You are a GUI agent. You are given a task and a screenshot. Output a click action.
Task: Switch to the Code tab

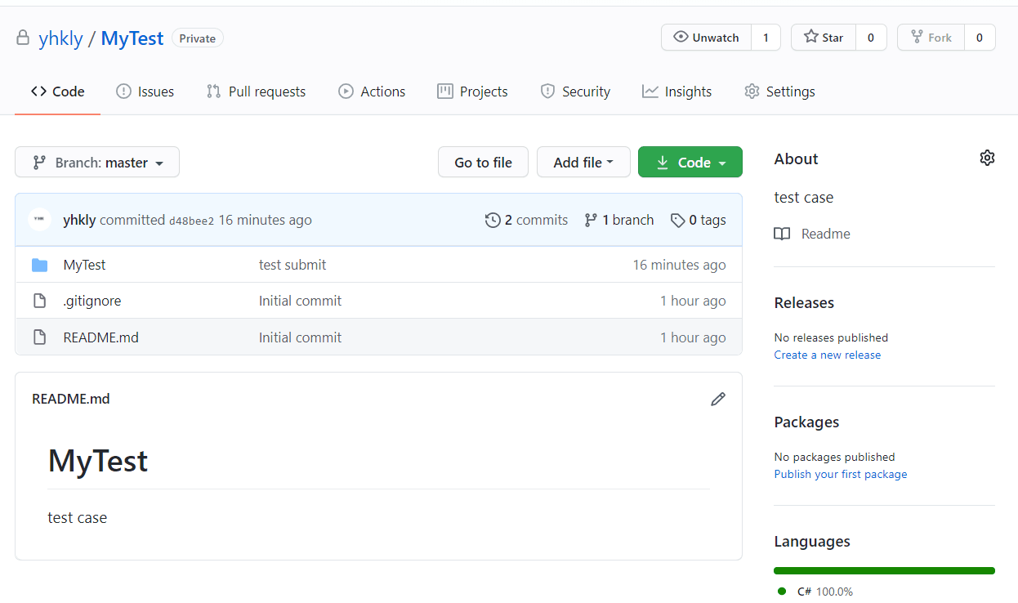point(58,92)
